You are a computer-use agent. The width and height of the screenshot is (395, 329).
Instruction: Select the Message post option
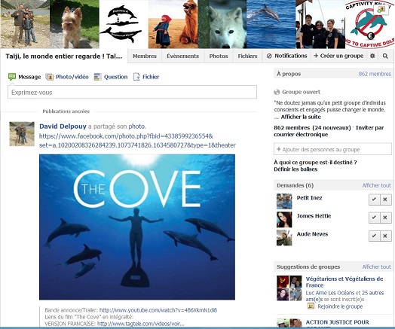[x=24, y=77]
